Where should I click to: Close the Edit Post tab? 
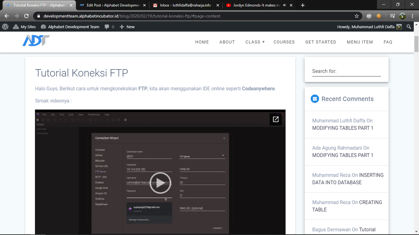pyautogui.click(x=144, y=5)
